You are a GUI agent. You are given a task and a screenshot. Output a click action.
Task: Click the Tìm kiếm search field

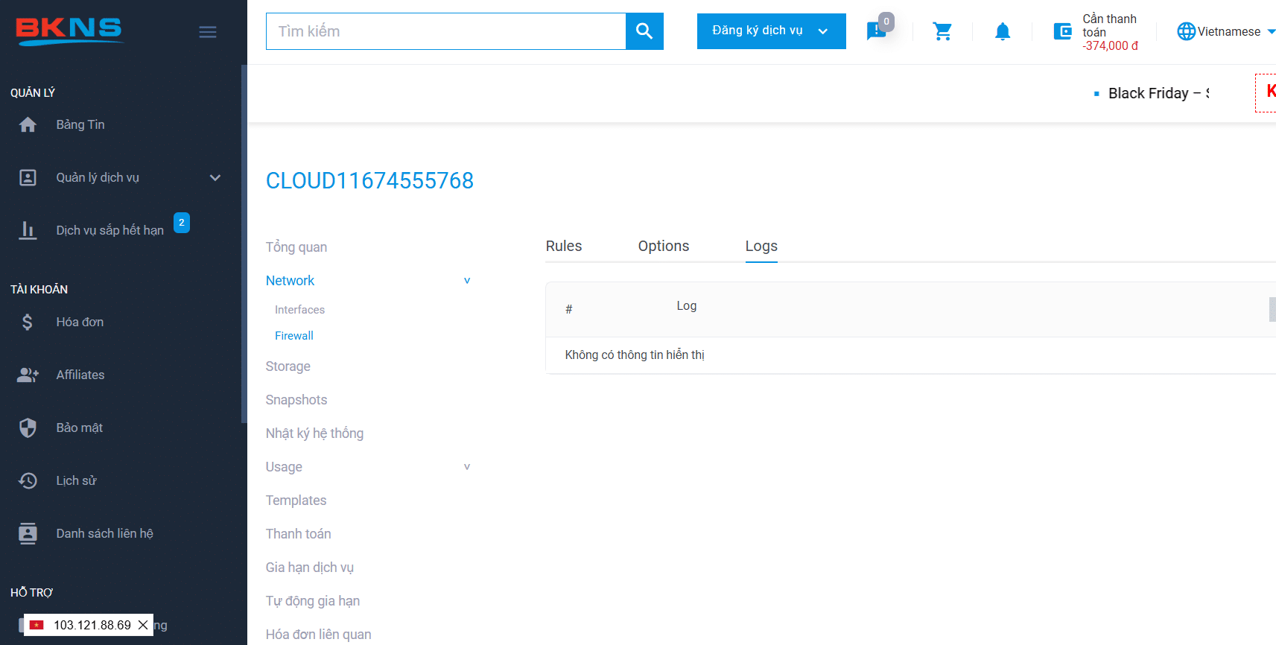(x=445, y=31)
